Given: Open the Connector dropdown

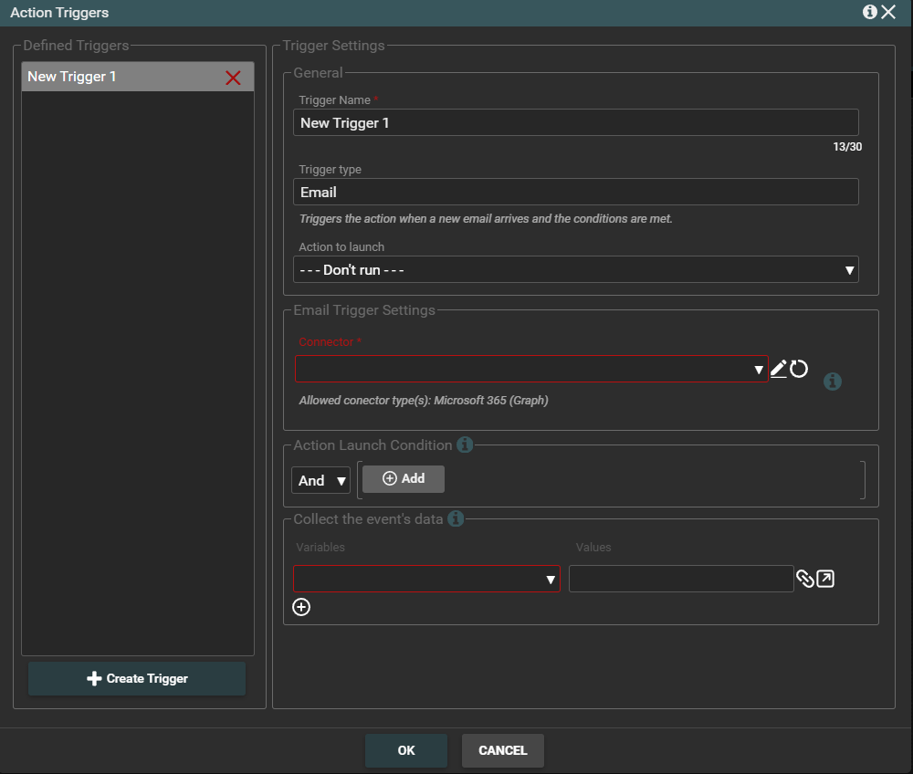Looking at the screenshot, I should 531,369.
